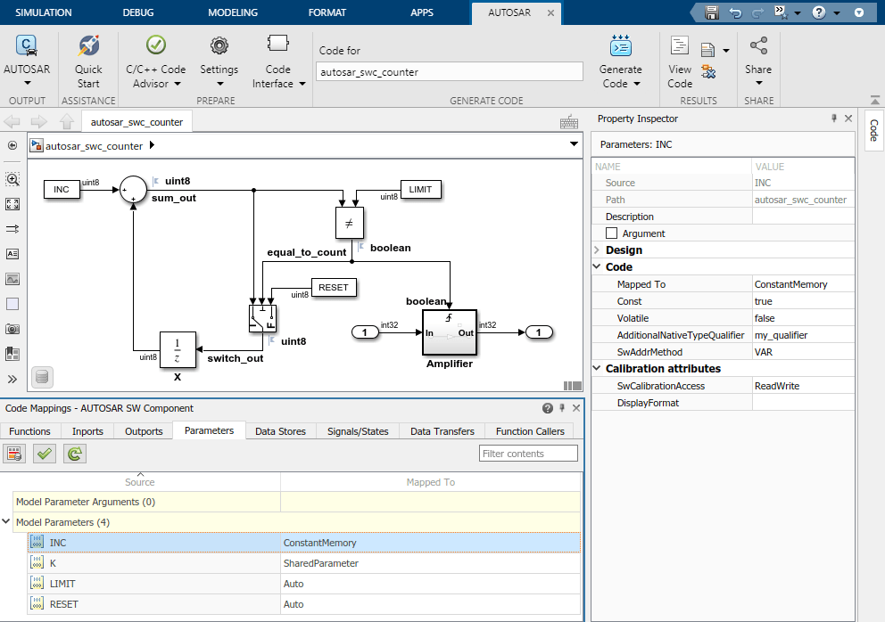This screenshot has height=622, width=885.
Task: Open View Code in the Results section
Action: click(x=680, y=46)
